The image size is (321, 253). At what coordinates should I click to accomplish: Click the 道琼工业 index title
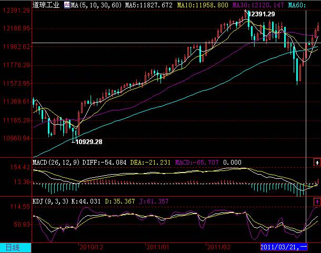click(x=46, y=5)
